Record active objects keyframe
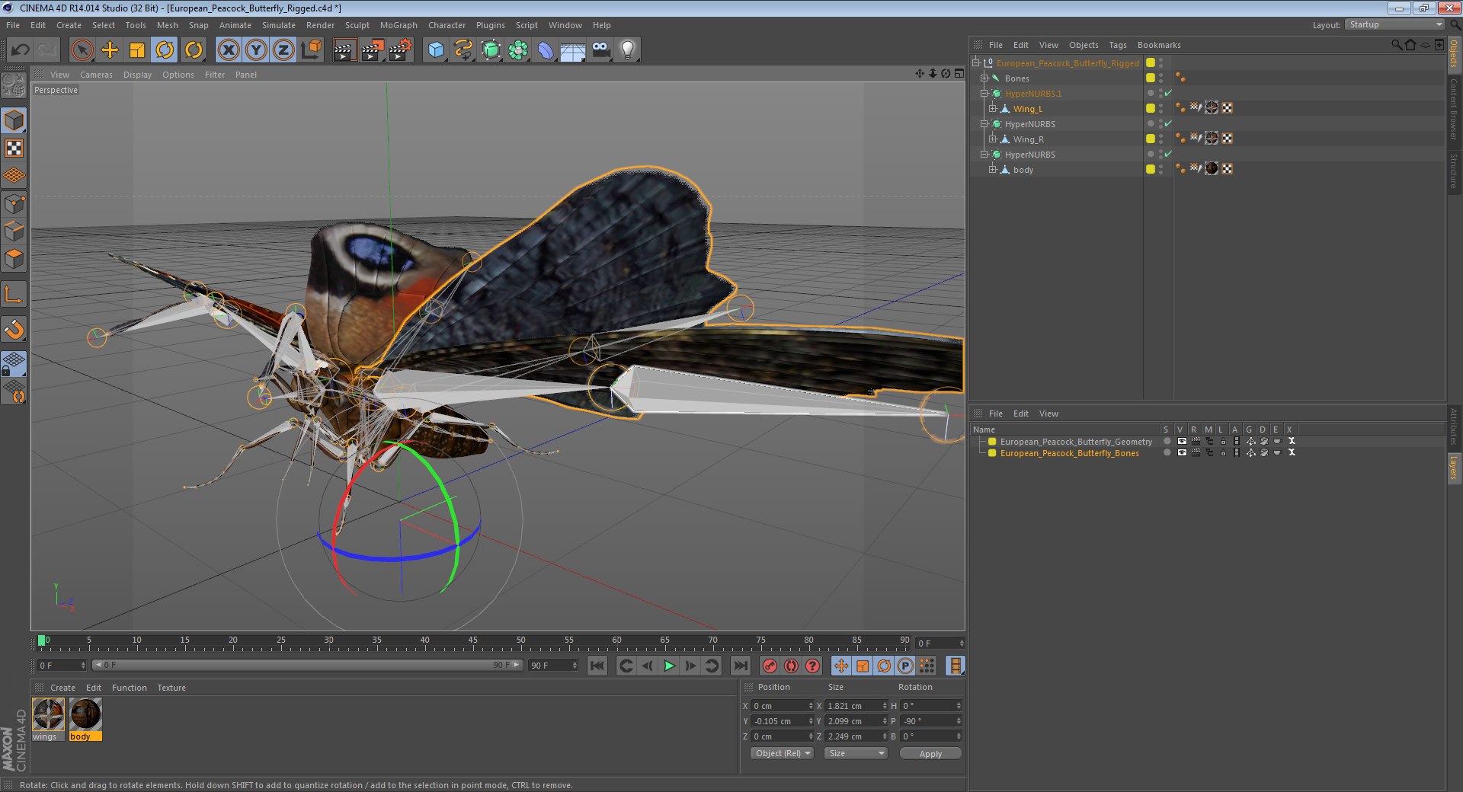This screenshot has width=1463, height=792. 770,666
